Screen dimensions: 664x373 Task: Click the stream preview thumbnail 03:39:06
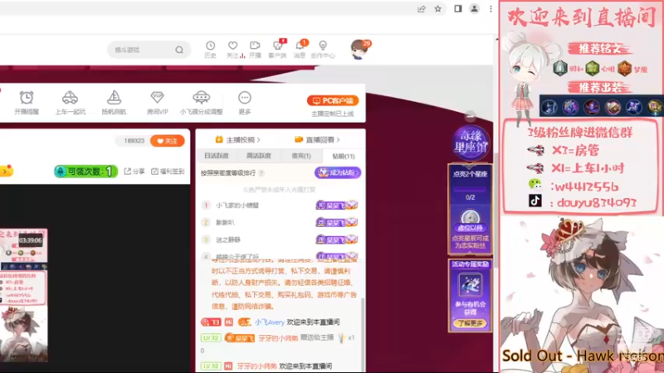coord(24,295)
